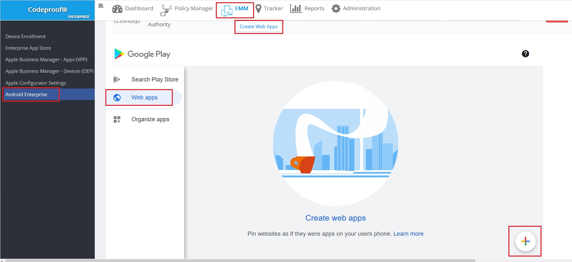Click the plus button to add web app
Image resolution: width=572 pixels, height=262 pixels.
525,241
